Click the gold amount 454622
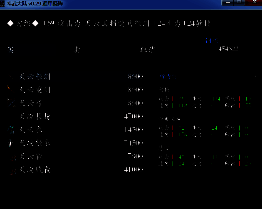Image resolution: width=262 pixels, height=209 pixels. 228,49
